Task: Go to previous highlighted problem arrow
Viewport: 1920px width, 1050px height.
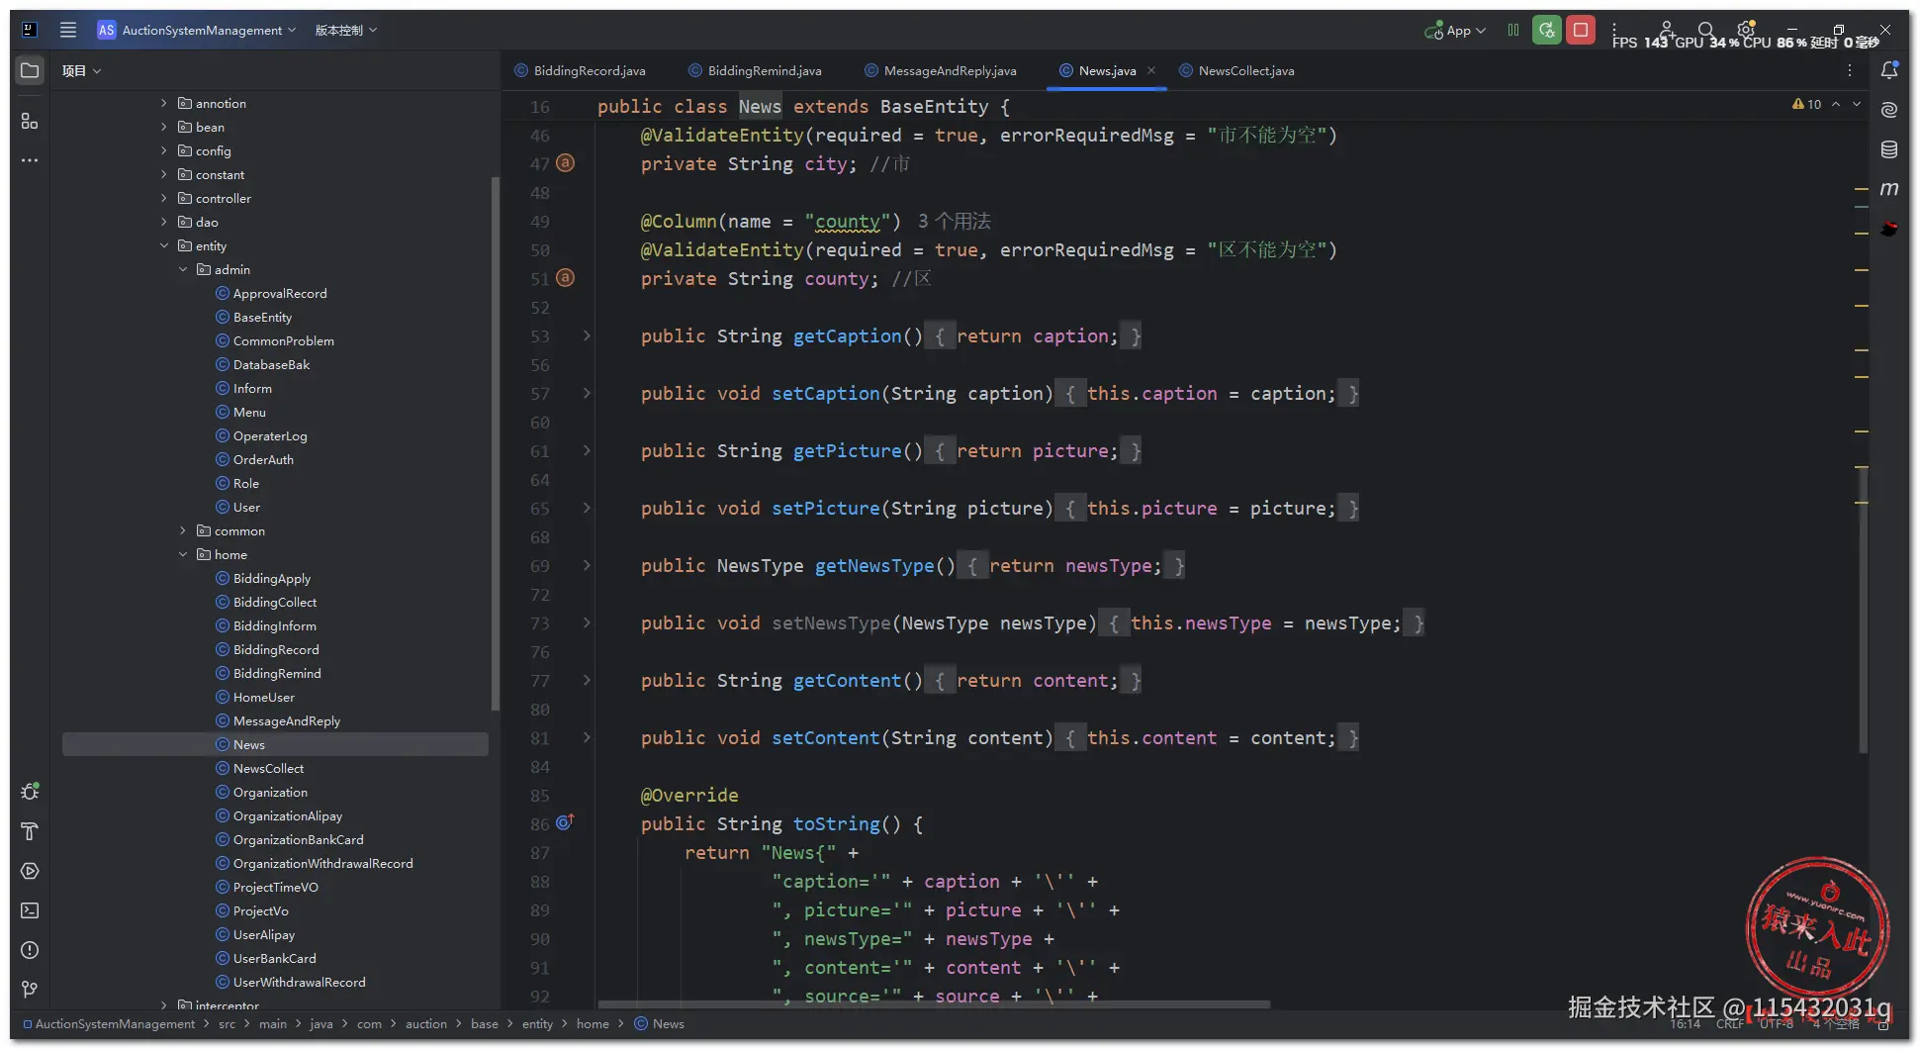Action: pyautogui.click(x=1836, y=104)
